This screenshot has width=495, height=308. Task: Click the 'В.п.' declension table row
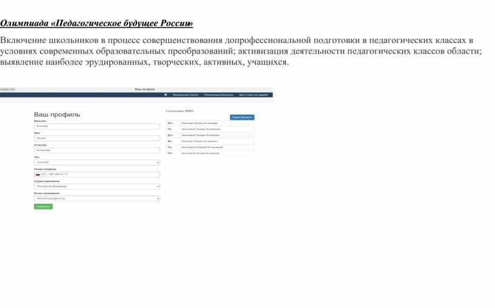pos(210,141)
